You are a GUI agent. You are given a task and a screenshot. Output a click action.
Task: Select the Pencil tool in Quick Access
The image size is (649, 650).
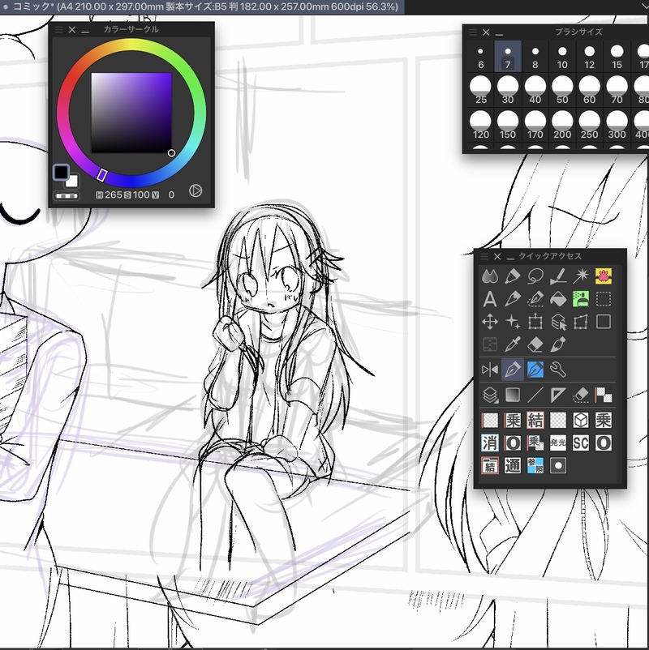point(513,299)
